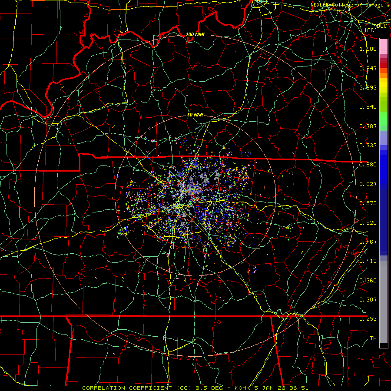
Task: Click the 0.413 legend value
Action: click(368, 261)
